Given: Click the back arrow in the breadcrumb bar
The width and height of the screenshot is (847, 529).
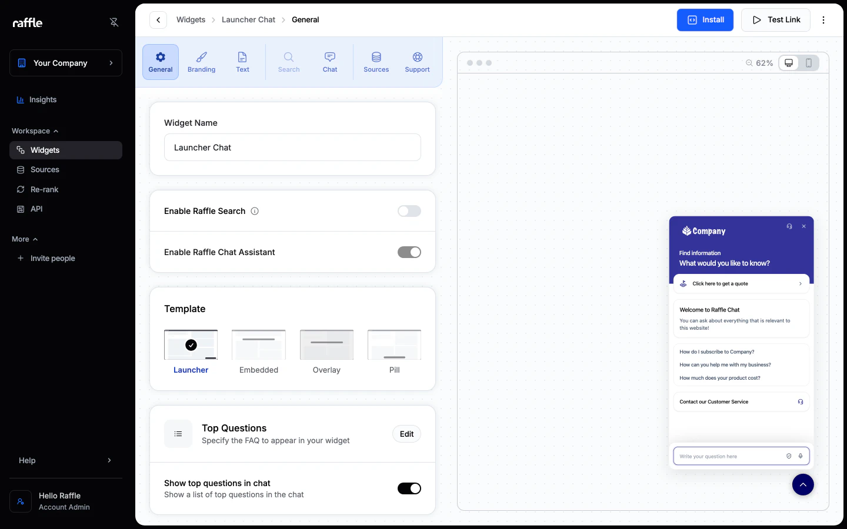Looking at the screenshot, I should [x=158, y=20].
